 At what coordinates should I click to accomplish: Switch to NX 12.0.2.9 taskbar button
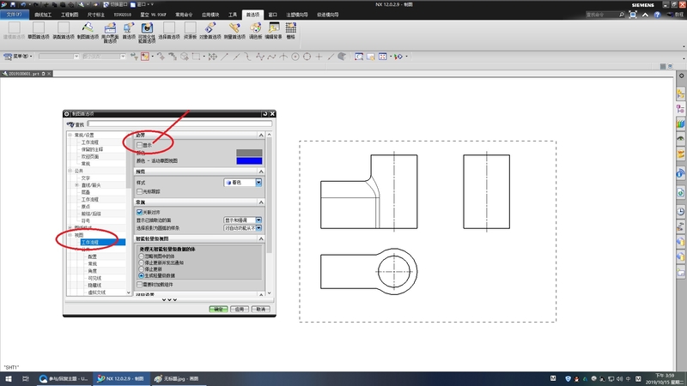pos(121,378)
